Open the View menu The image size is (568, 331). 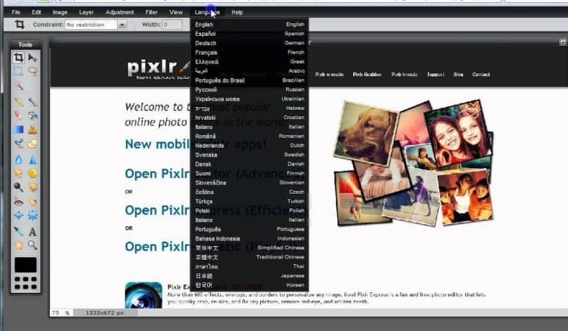[x=176, y=12]
